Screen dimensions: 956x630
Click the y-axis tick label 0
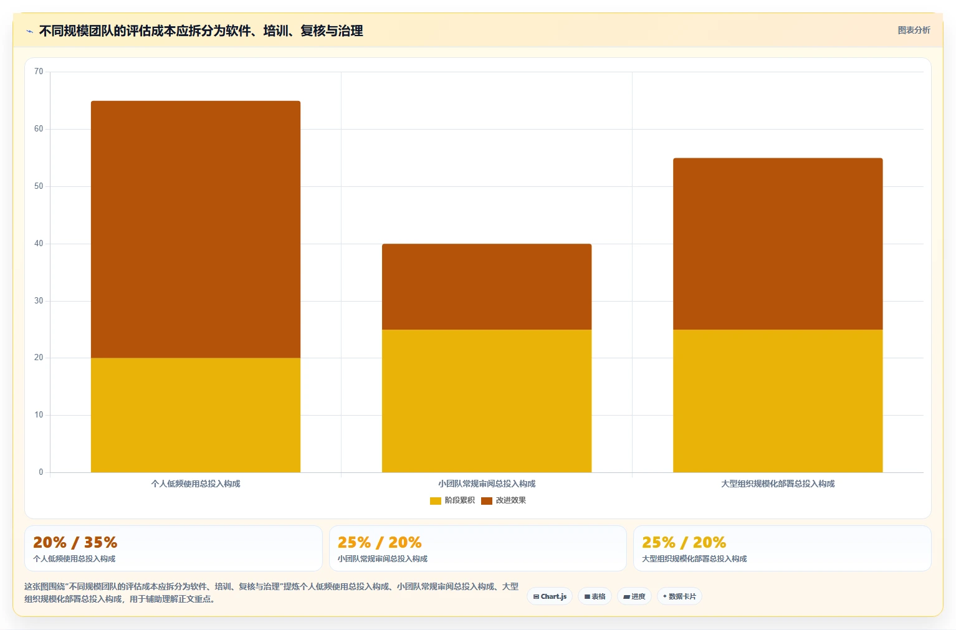41,472
